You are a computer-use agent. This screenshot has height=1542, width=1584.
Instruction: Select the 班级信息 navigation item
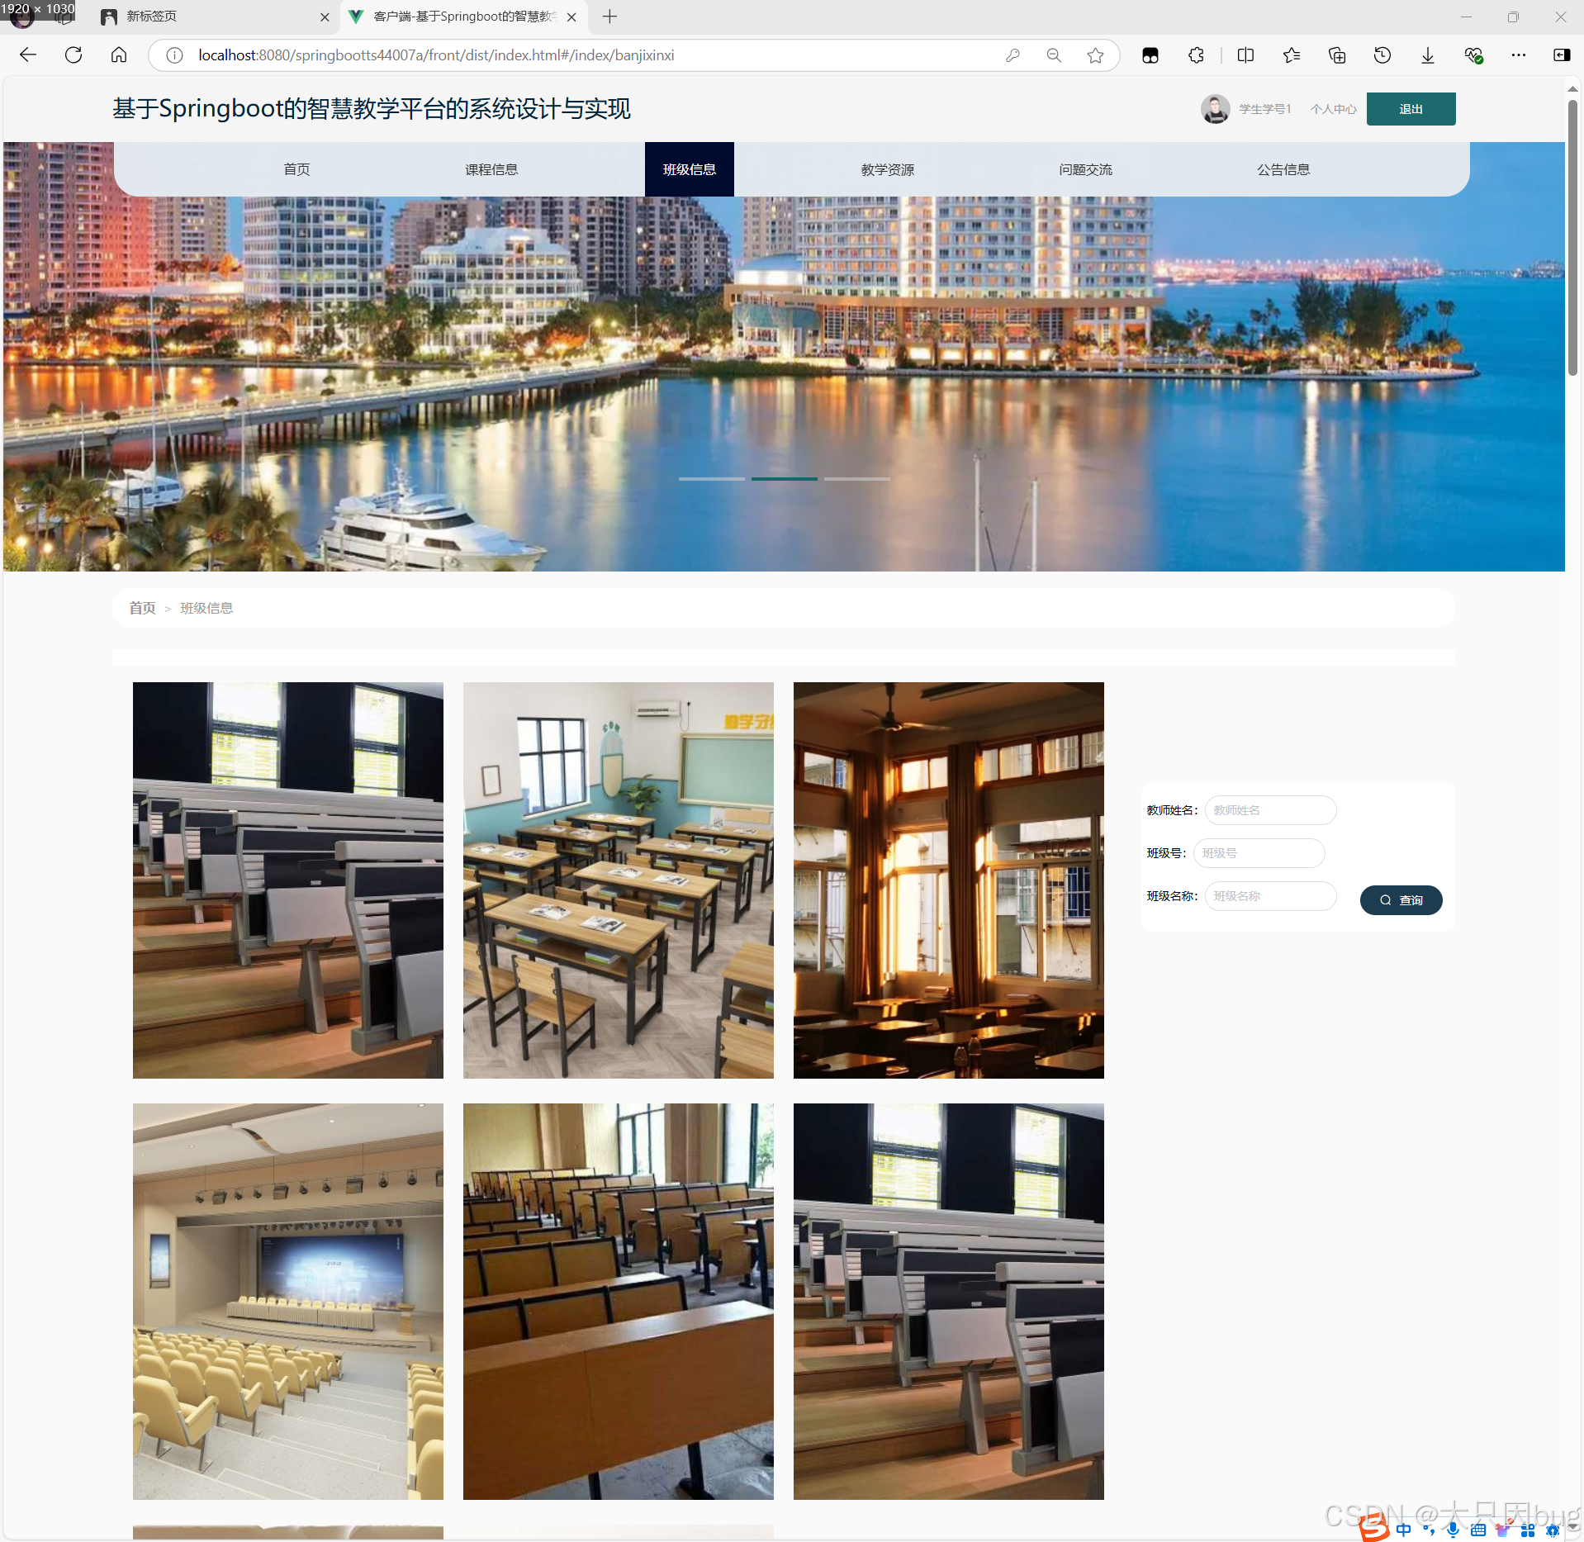pyautogui.click(x=690, y=169)
